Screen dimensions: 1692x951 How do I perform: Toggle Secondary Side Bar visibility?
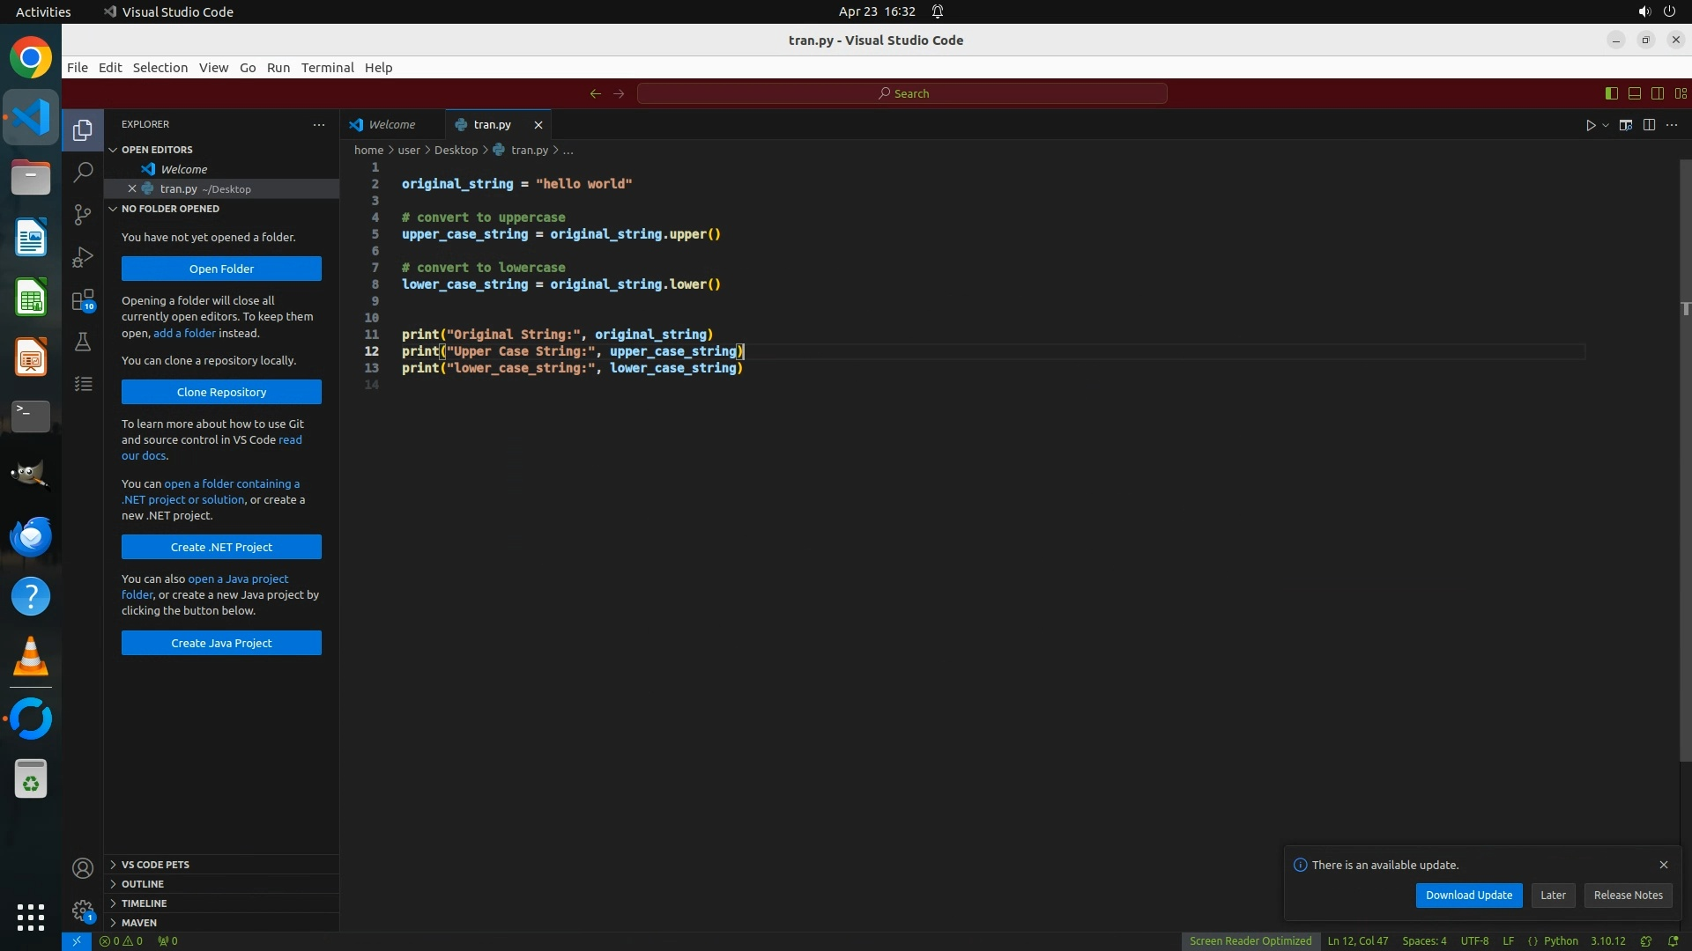point(1657,93)
